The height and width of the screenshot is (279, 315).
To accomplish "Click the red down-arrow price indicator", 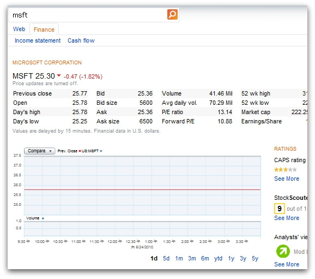I will [59, 76].
